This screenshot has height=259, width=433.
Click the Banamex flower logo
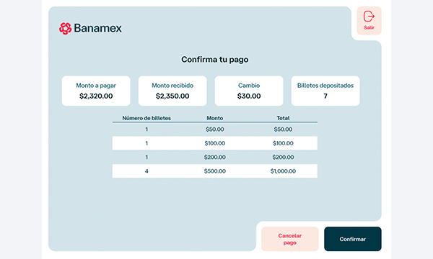point(65,28)
